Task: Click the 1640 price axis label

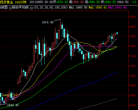Action: click(x=132, y=105)
